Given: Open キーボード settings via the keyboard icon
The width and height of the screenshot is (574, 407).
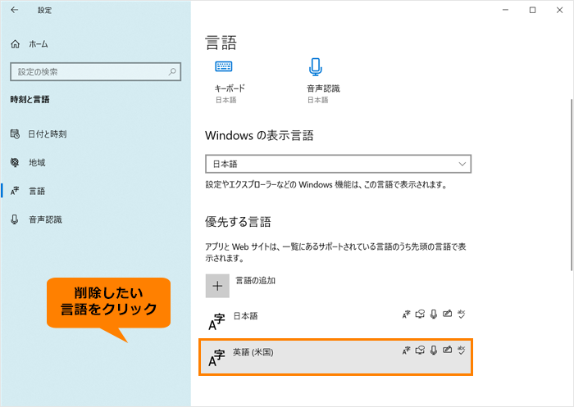Looking at the screenshot, I should tap(223, 66).
